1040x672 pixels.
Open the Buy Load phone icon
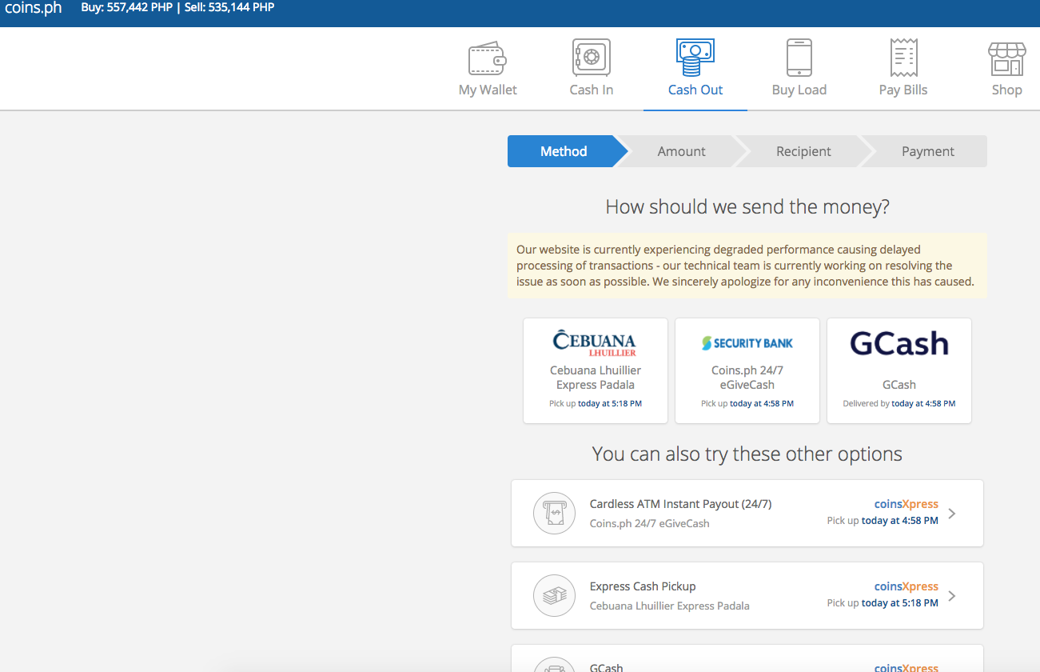click(x=799, y=58)
